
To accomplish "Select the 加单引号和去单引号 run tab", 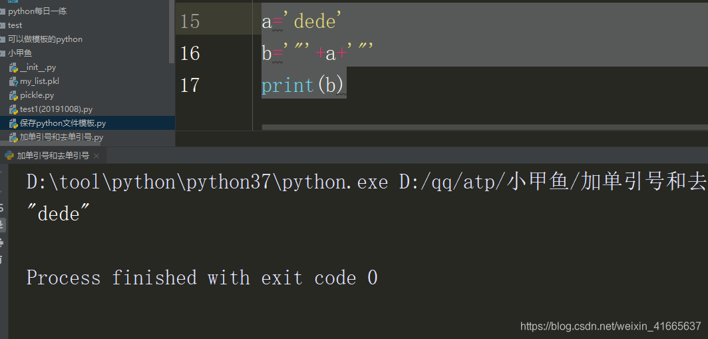I will pos(53,156).
